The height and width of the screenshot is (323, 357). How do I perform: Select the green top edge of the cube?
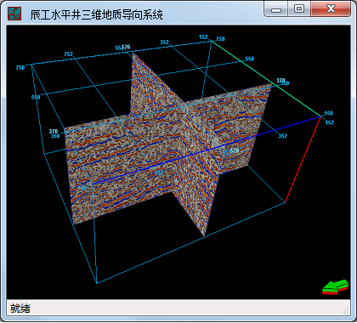(267, 78)
